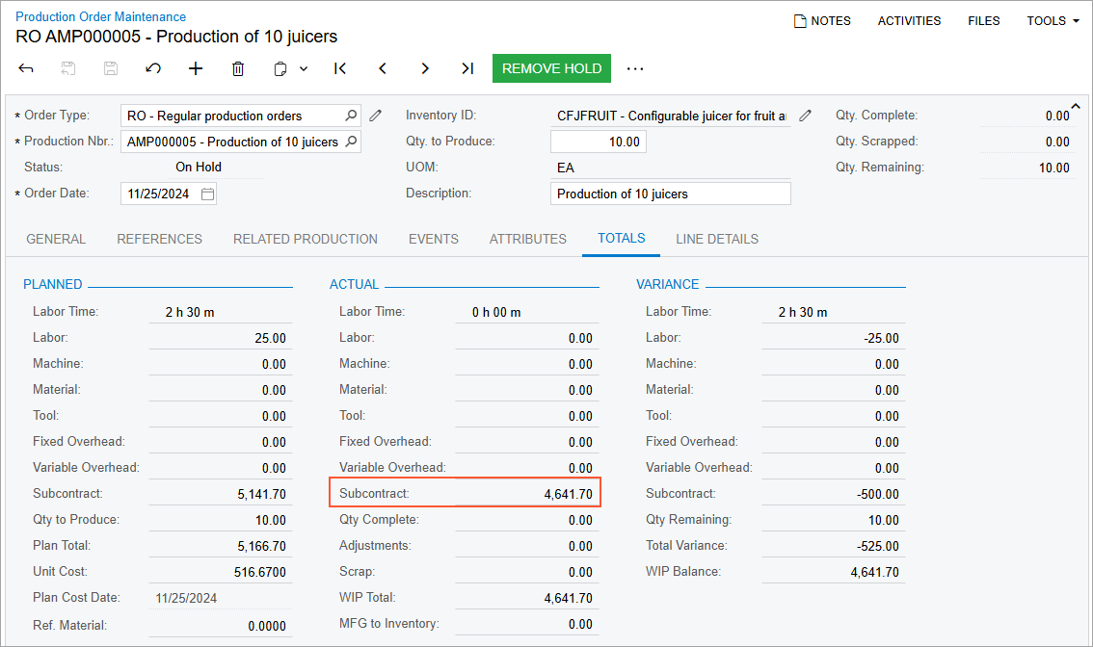Open the Production Order Maintenance link
This screenshot has width=1093, height=647.
point(101,16)
